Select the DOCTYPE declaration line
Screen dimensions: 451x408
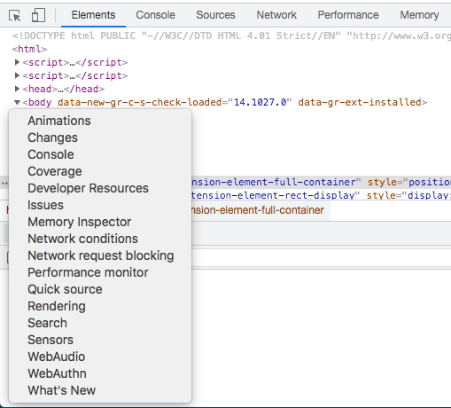coord(231,35)
